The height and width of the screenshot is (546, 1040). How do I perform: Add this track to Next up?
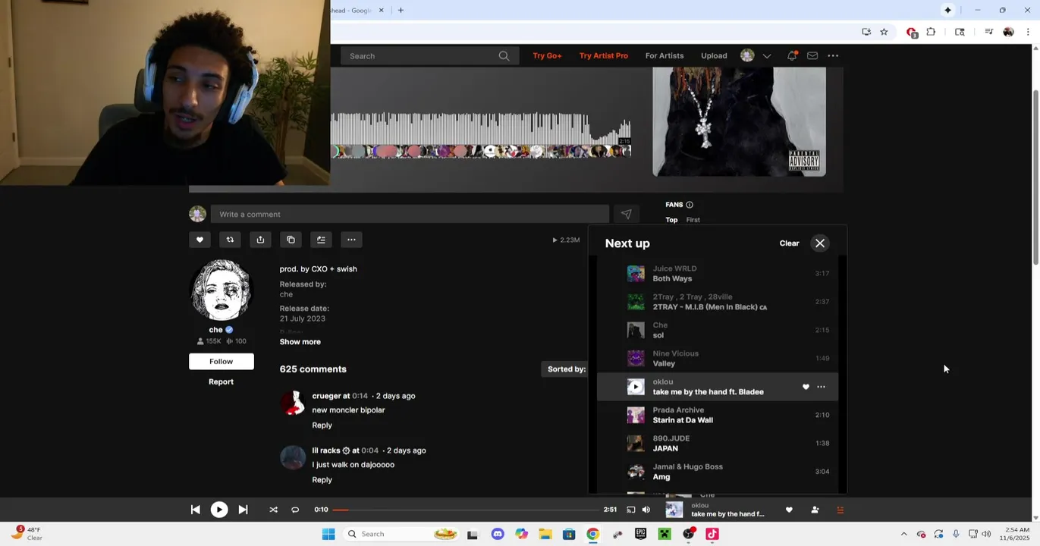click(321, 240)
